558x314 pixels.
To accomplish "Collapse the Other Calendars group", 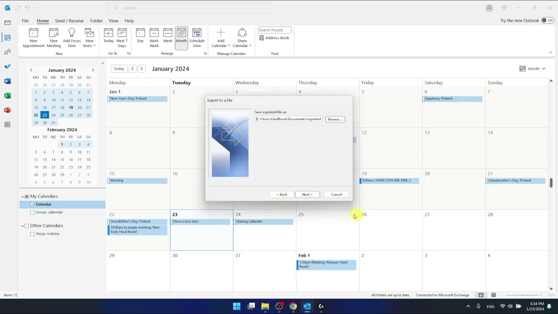I will coord(22,226).
